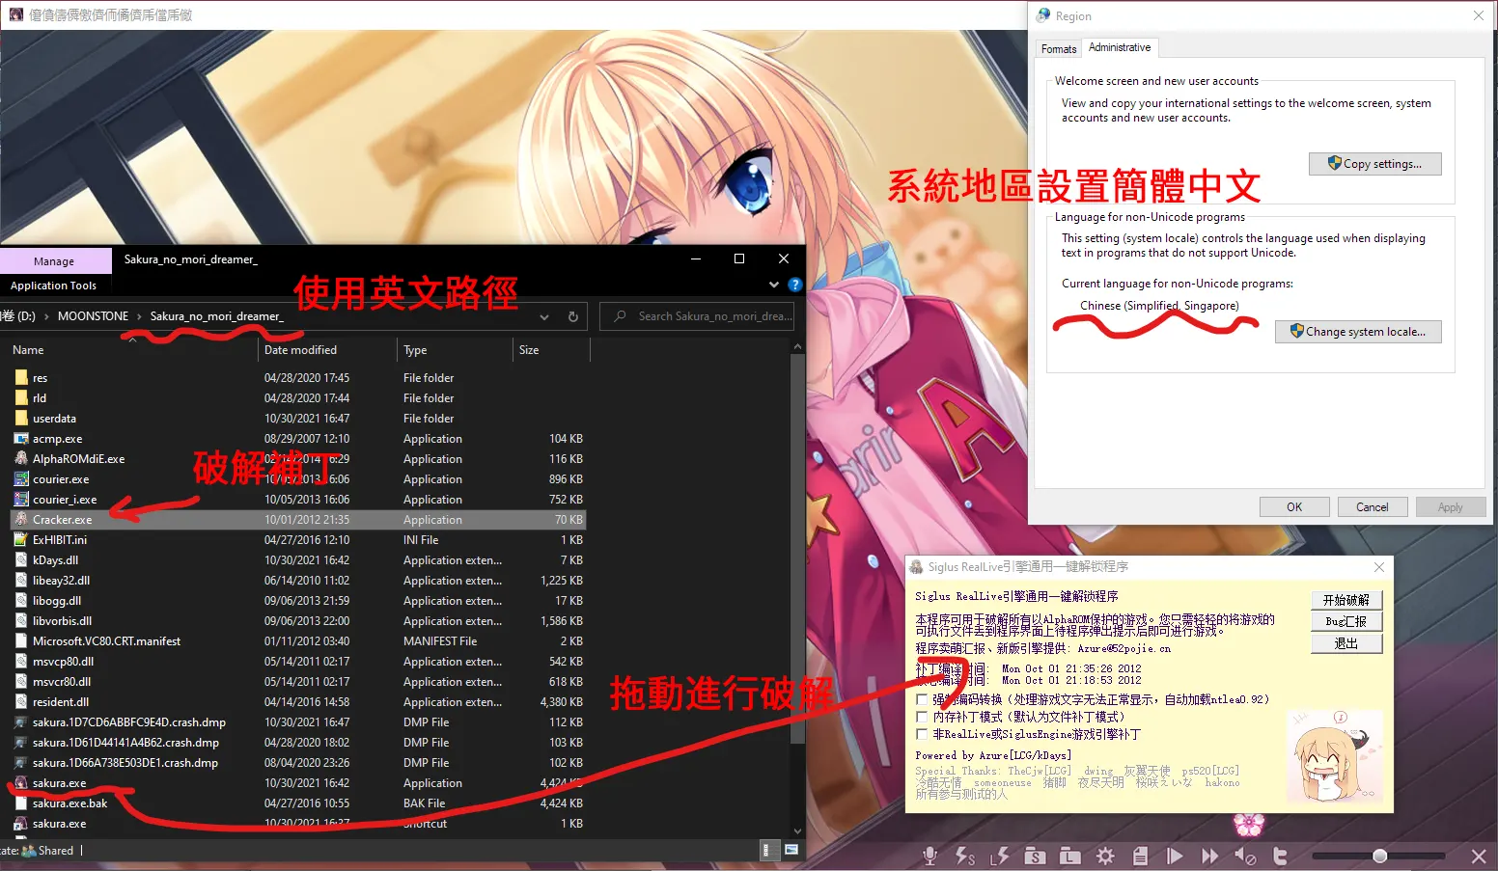
Task: Enable the 强制编码转换 checkbox
Action: tap(922, 699)
